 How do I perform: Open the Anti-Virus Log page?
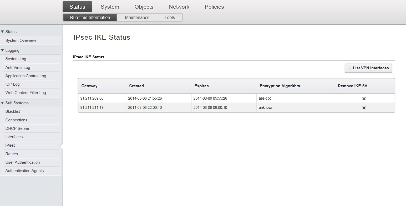18,68
